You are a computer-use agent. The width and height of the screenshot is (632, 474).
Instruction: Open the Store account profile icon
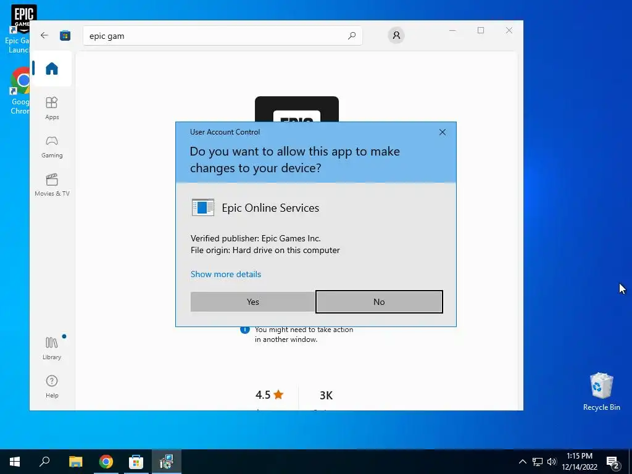point(396,35)
